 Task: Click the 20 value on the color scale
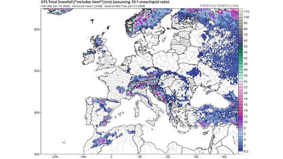246,93
